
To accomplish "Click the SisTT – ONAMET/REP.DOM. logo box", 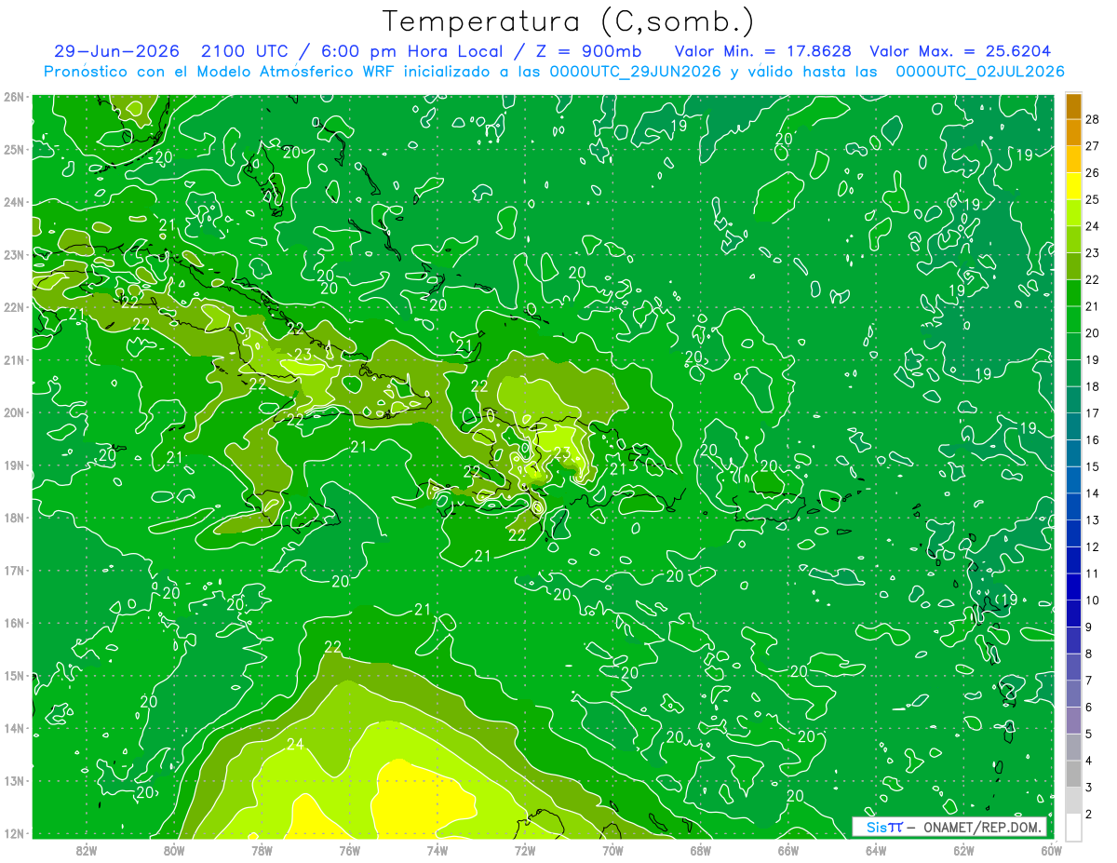I will pyautogui.click(x=949, y=827).
